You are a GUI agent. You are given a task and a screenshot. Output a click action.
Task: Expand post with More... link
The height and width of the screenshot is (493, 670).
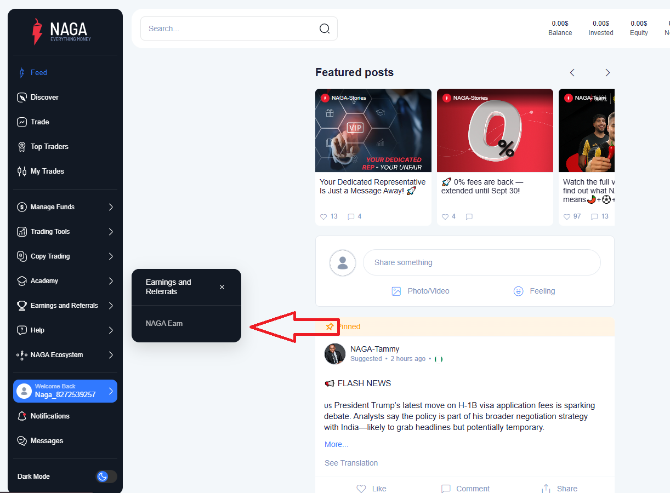pyautogui.click(x=336, y=444)
